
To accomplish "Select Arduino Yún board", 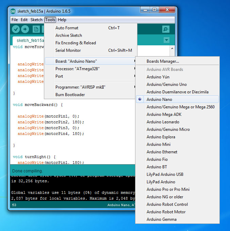I will click(x=177, y=77).
